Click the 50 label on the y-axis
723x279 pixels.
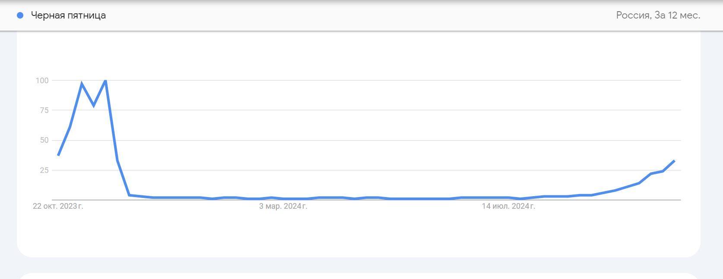click(44, 140)
